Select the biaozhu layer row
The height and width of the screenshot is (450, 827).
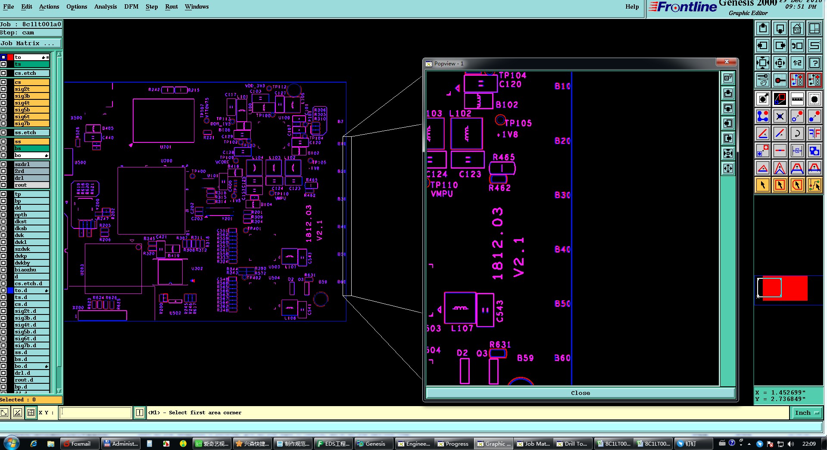pos(31,270)
